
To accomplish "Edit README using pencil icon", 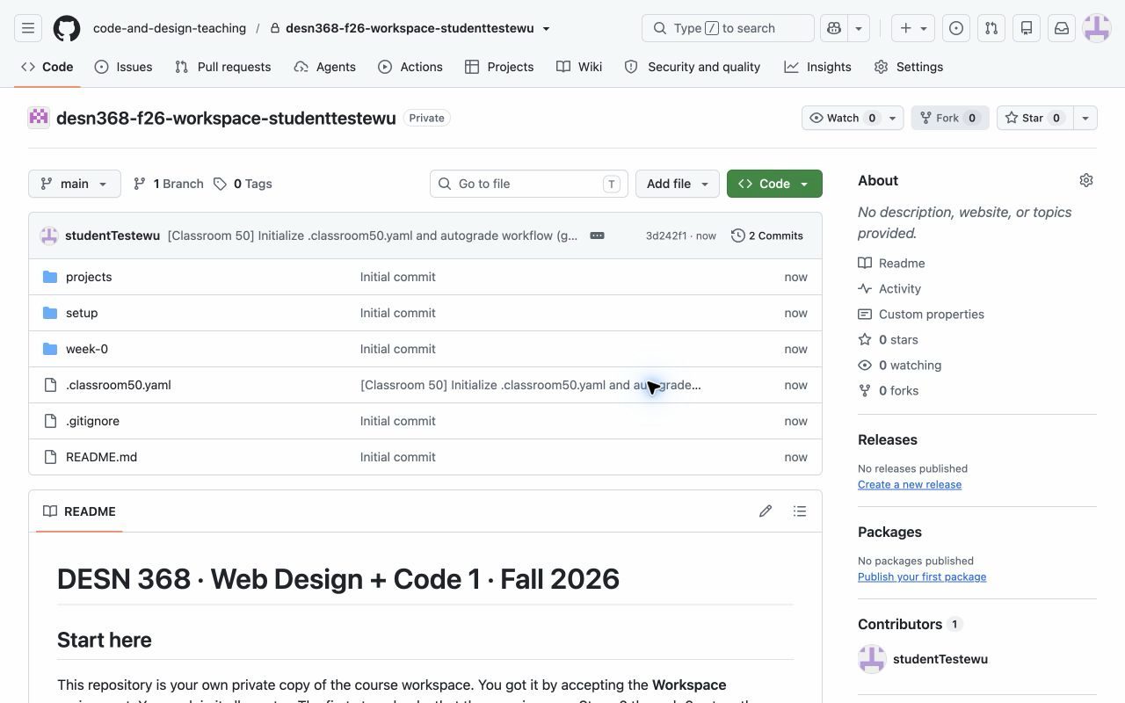I will (x=766, y=511).
